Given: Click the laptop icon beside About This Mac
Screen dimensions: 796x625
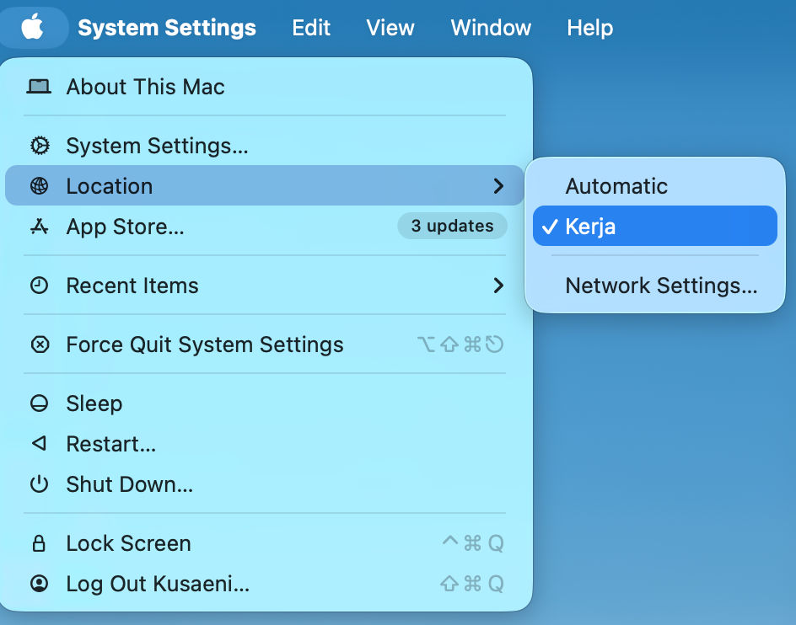Looking at the screenshot, I should 39,86.
